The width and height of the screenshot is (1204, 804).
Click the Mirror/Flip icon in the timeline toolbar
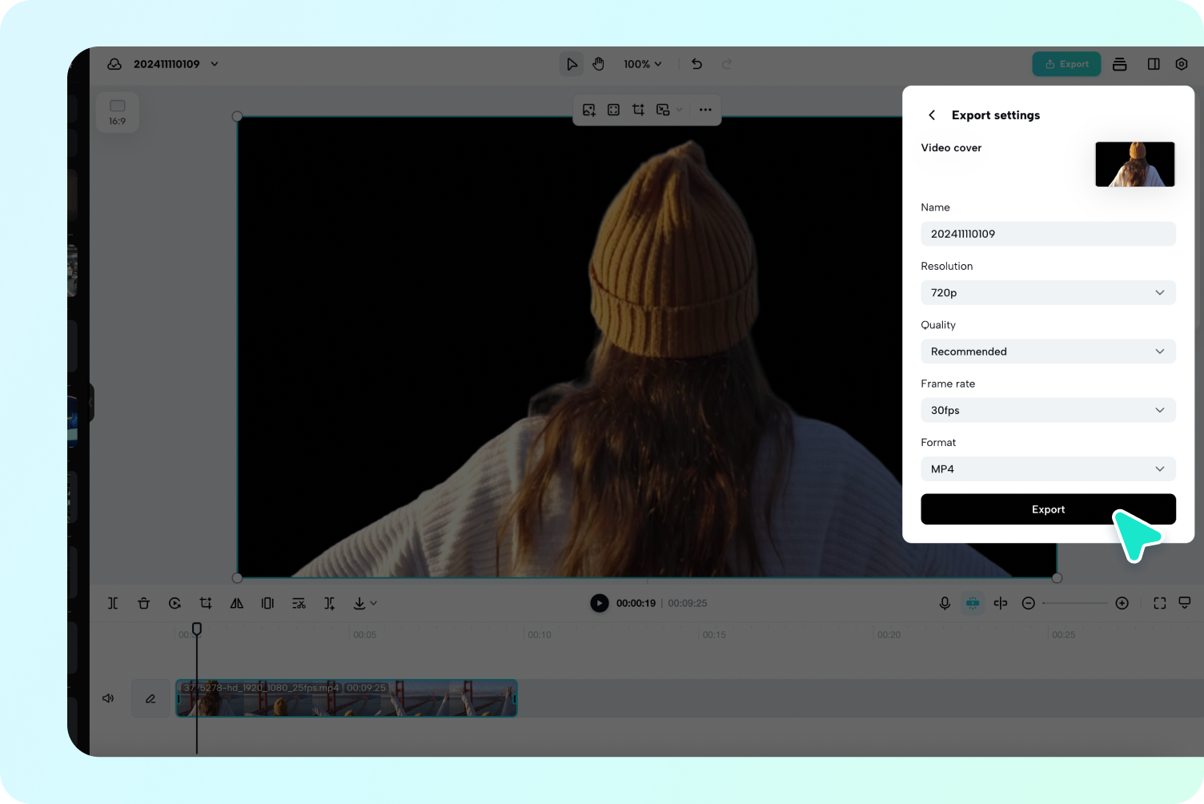236,603
